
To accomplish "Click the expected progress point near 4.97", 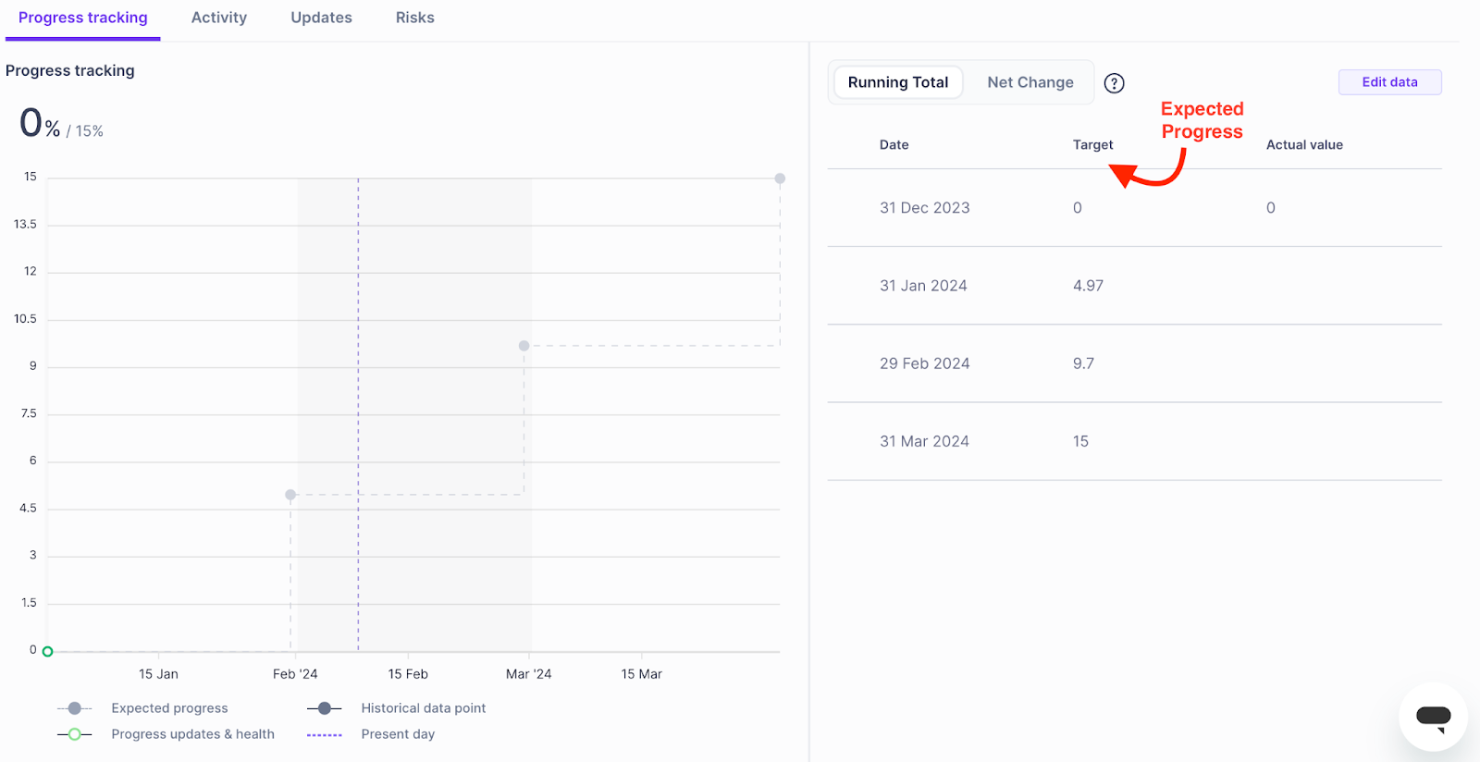I will point(290,495).
